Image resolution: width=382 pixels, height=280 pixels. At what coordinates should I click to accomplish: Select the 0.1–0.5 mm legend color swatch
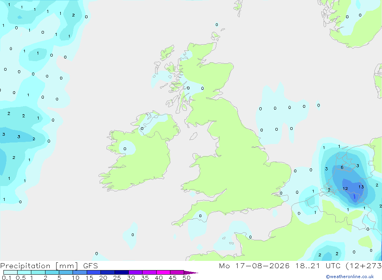(x=10, y=272)
